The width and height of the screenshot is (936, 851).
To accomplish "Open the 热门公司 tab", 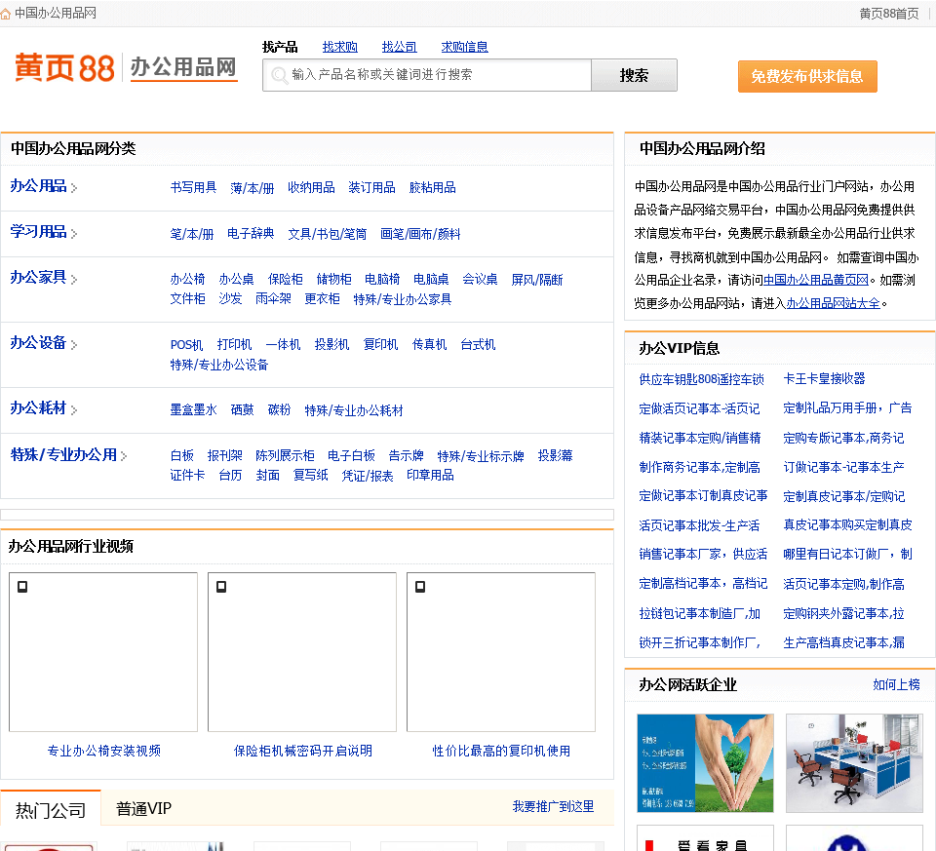I will click(51, 810).
